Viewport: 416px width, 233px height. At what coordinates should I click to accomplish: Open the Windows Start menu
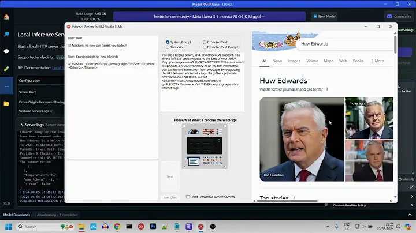9,227
